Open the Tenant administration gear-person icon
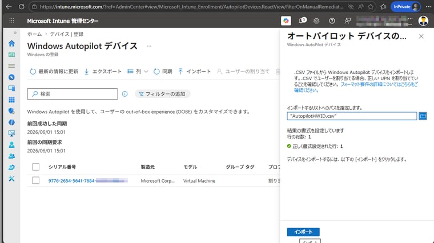Viewport: 434px width, 243px height. click(11, 167)
